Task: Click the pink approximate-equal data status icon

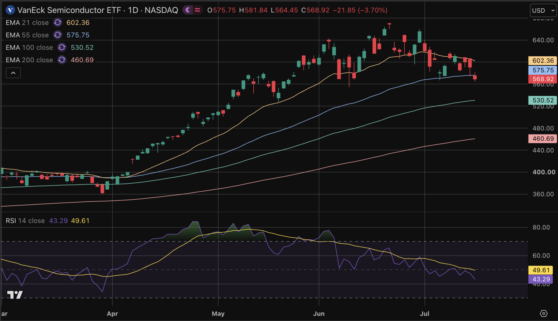Action: pos(197,10)
